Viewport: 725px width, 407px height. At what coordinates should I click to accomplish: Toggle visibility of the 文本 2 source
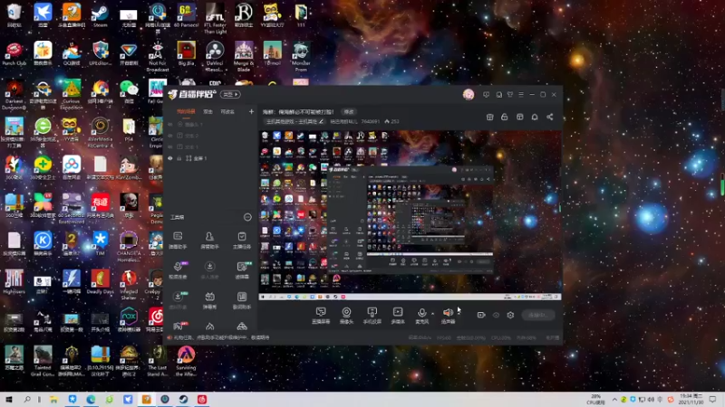click(170, 136)
